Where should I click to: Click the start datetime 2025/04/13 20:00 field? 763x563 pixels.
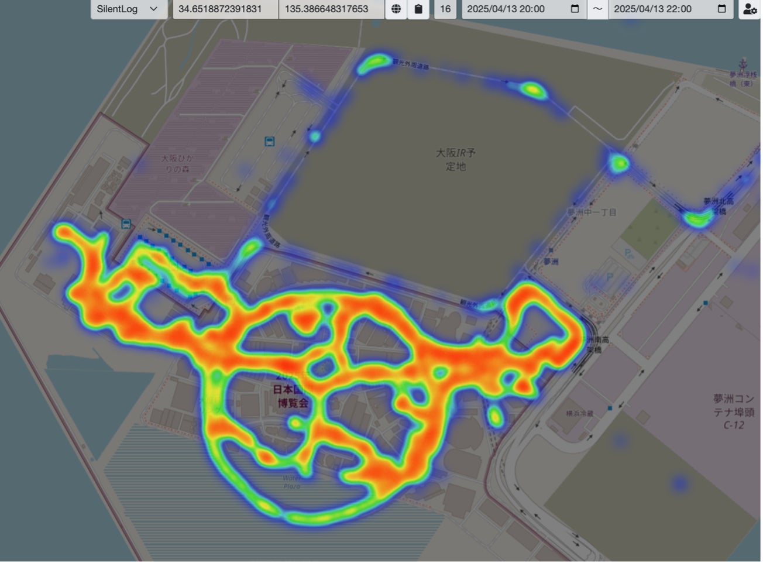(524, 9)
